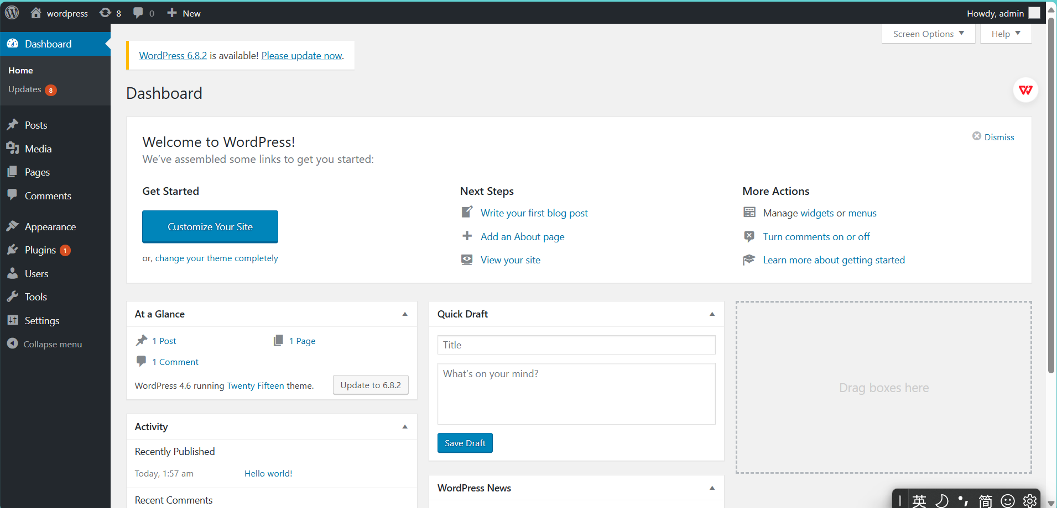The image size is (1057, 508).
Task: Open the WordPress logo menu
Action: pyautogui.click(x=12, y=13)
